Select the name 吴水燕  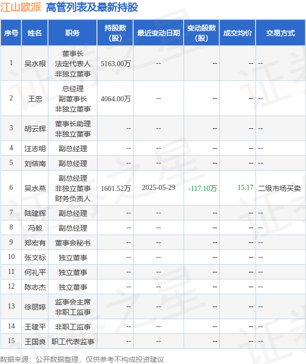click(35, 188)
